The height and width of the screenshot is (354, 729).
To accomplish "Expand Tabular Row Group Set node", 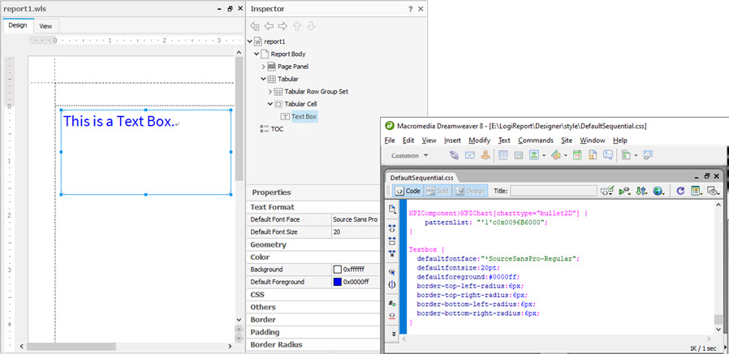I will click(270, 92).
